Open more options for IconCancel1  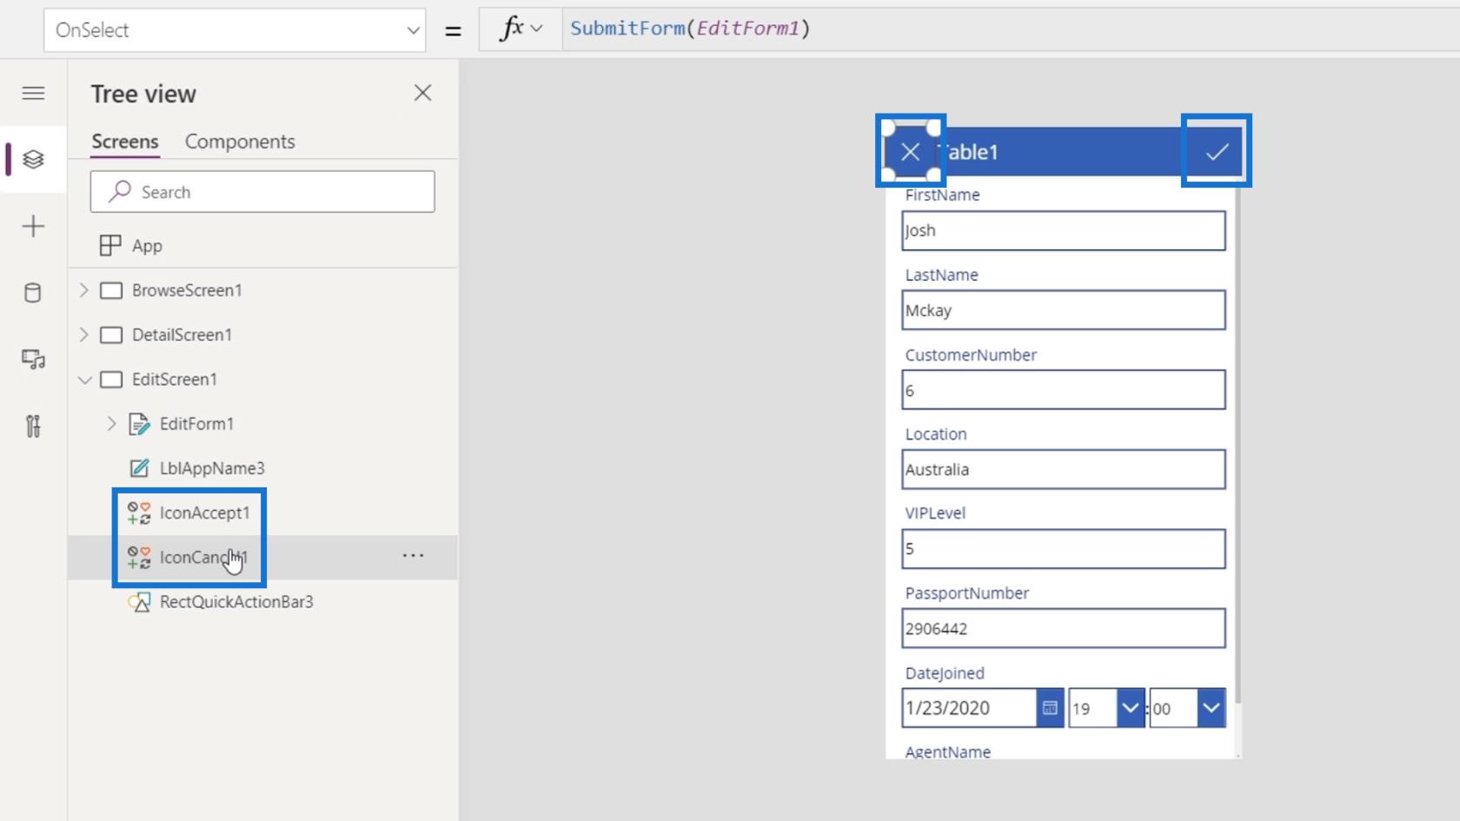point(413,556)
